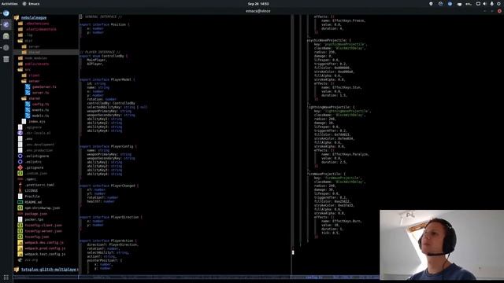
Task: Click the 'export interface PlayerConfig' line
Action: point(108,146)
